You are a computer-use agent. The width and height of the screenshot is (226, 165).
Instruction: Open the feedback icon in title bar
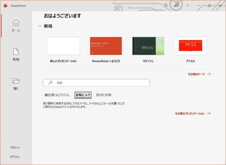pos(177,6)
